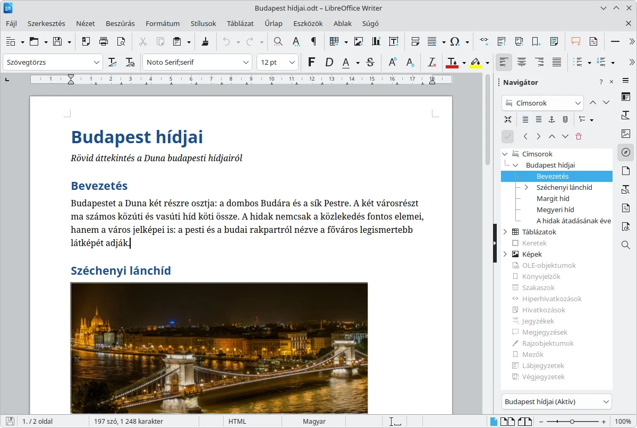Toggle Formatting Marks pilcrow icon

coord(313,41)
